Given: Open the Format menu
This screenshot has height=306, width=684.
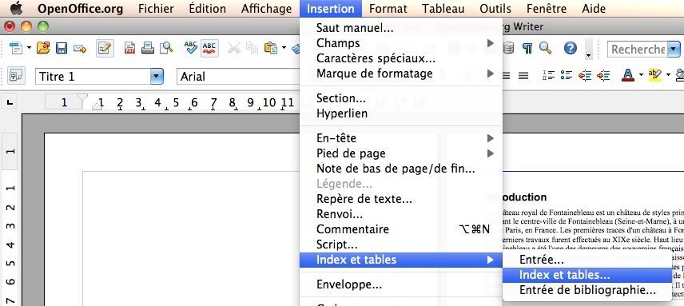Looking at the screenshot, I should point(388,9).
